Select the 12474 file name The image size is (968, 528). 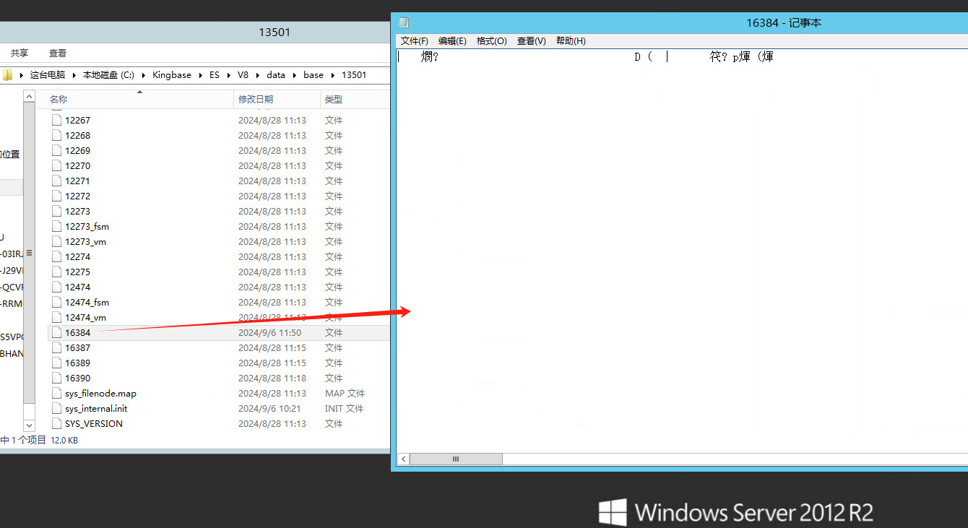pos(77,287)
